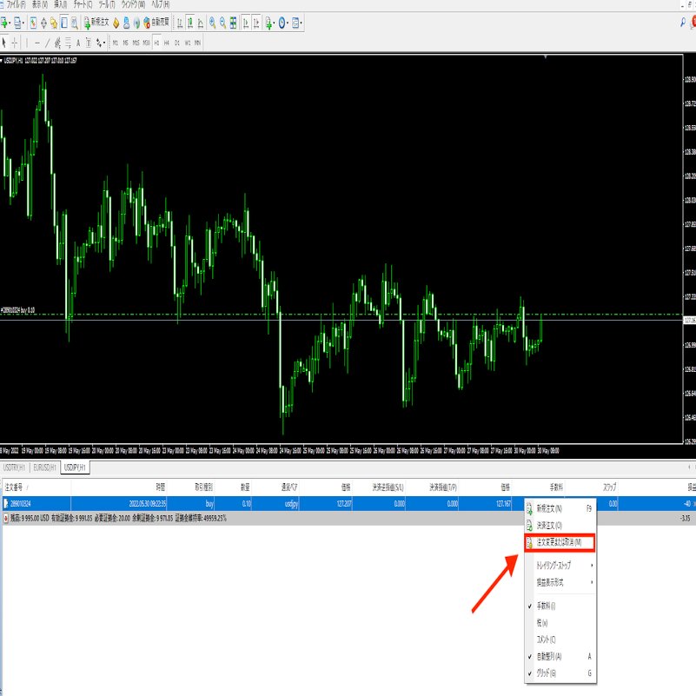Open the Profiles toolbar icon

tap(18, 23)
